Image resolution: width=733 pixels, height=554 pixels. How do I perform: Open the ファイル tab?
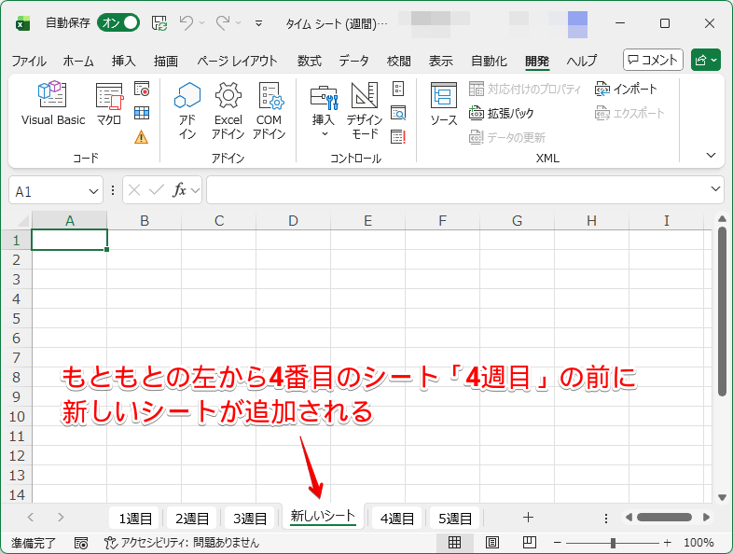(29, 61)
